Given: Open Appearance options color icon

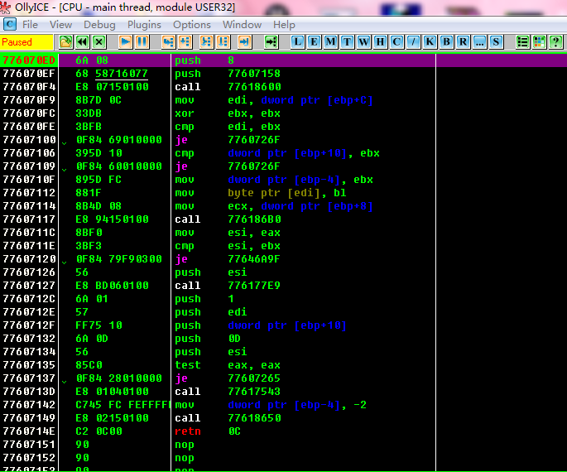Looking at the screenshot, I should pos(539,42).
